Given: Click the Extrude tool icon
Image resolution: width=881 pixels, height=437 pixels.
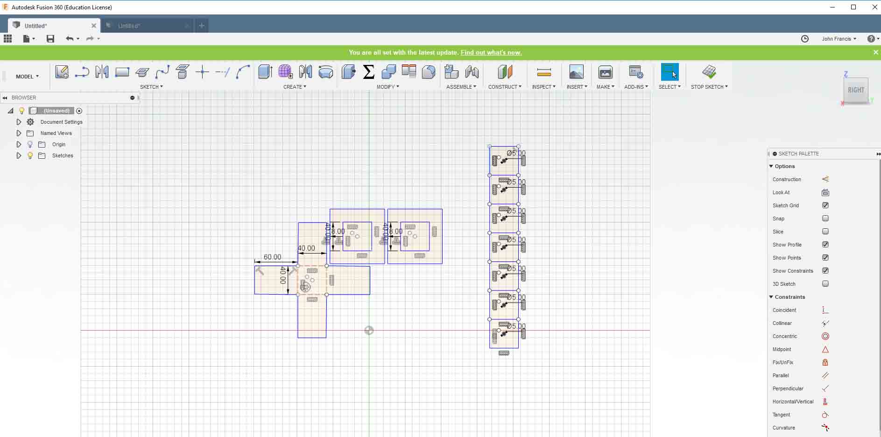Looking at the screenshot, I should click(x=265, y=72).
